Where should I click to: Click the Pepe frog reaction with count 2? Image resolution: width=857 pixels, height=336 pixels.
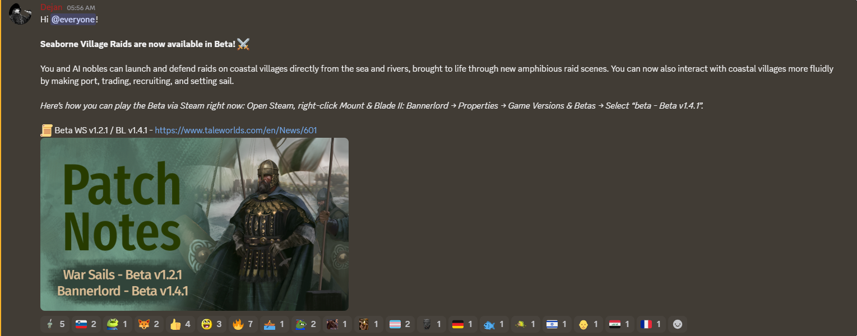click(305, 324)
